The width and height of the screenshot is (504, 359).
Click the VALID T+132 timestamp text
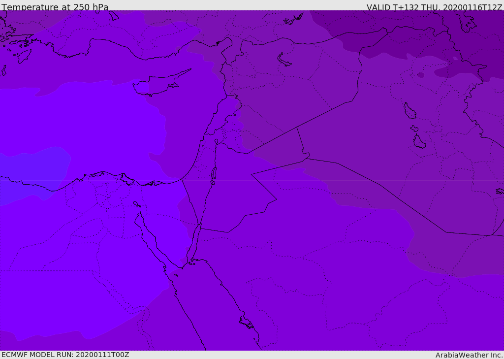tap(434, 7)
